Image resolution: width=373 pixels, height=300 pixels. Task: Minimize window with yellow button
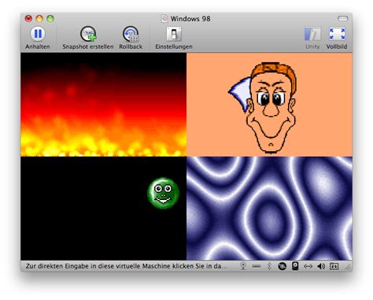[x=39, y=18]
